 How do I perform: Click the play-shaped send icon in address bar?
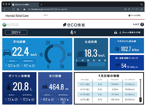coord(133,9)
